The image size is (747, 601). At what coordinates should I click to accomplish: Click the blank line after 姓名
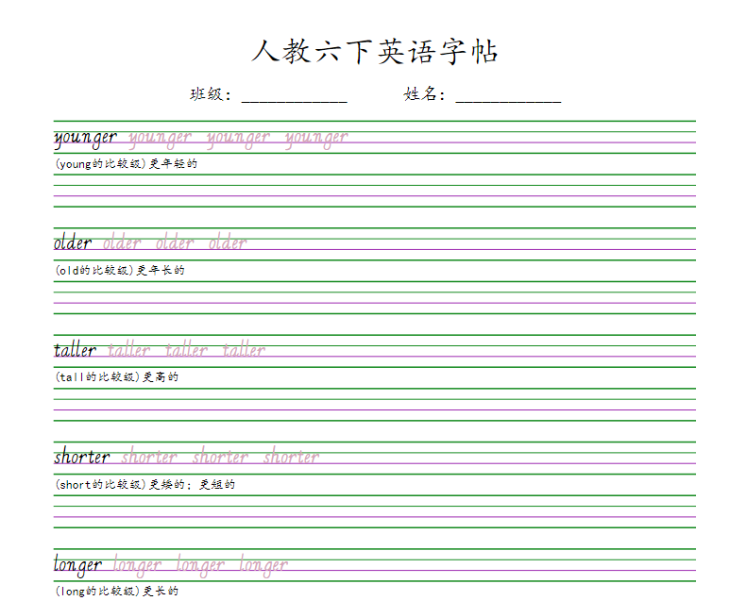point(508,95)
